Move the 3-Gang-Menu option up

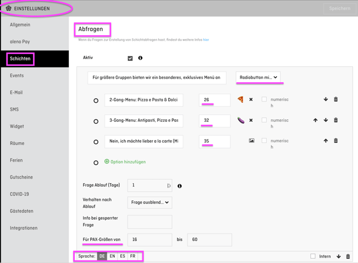pyautogui.click(x=315, y=120)
